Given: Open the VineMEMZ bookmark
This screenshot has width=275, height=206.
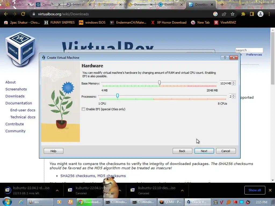Looking at the screenshot, I should [x=225, y=23].
